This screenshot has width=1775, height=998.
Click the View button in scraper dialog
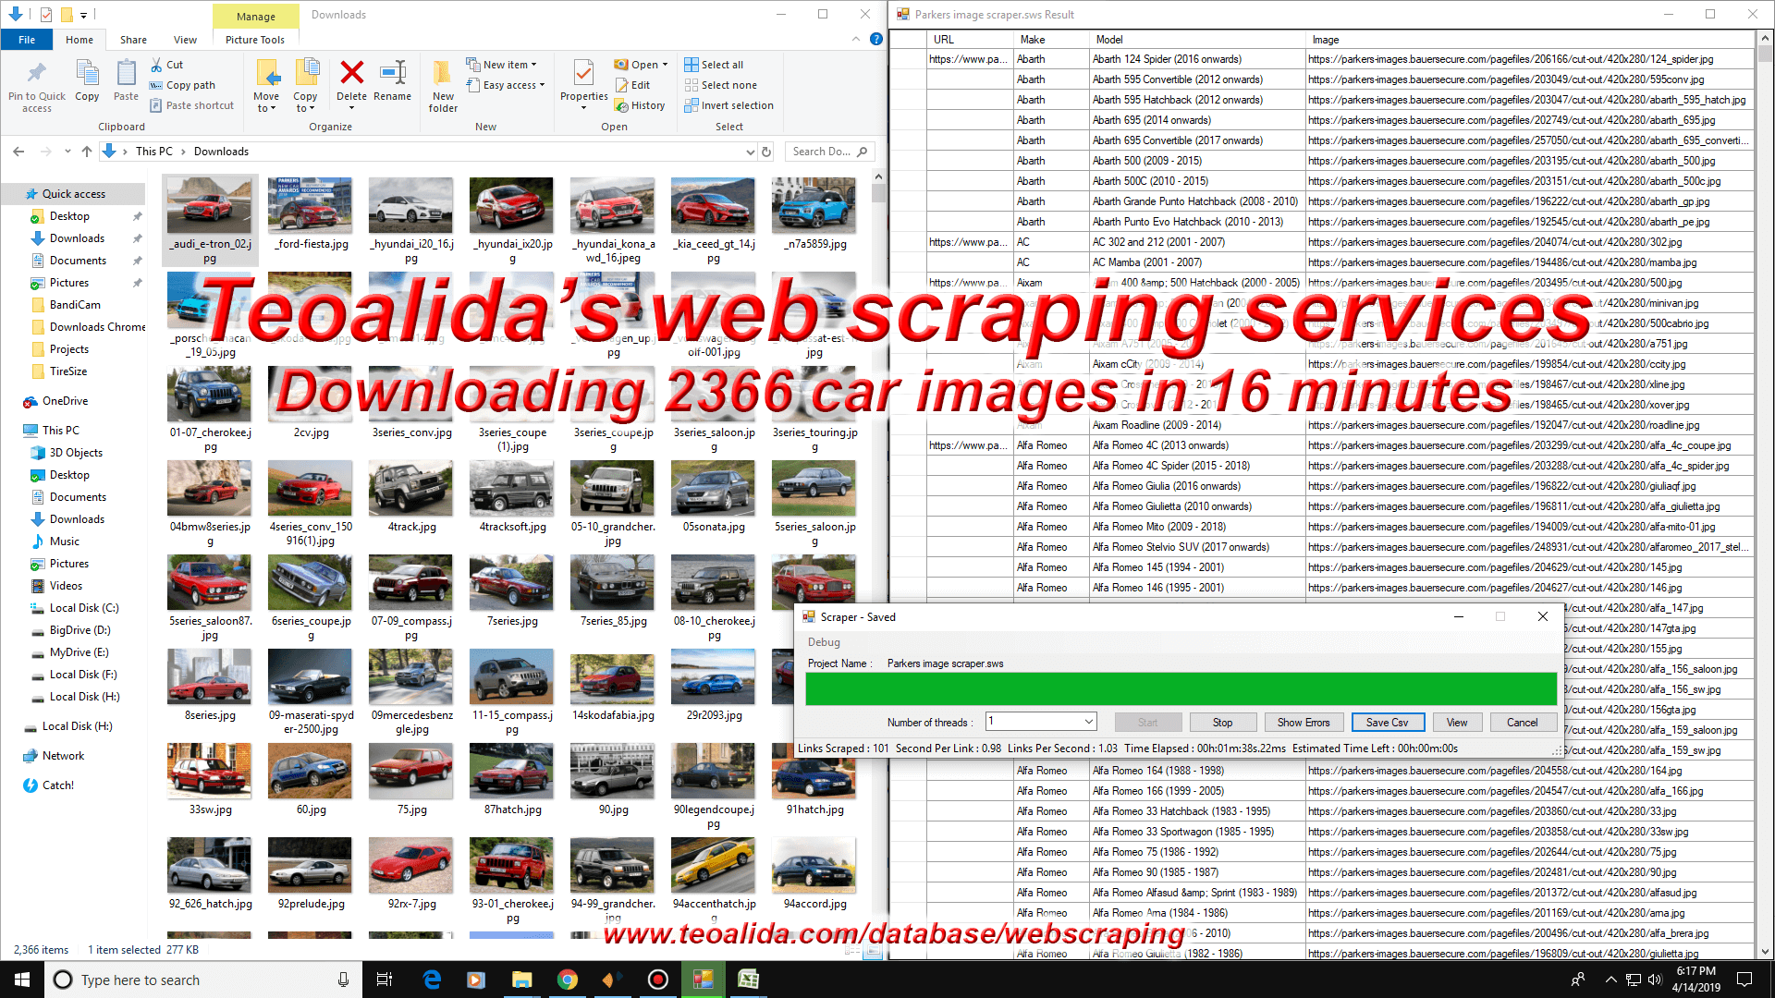point(1458,722)
